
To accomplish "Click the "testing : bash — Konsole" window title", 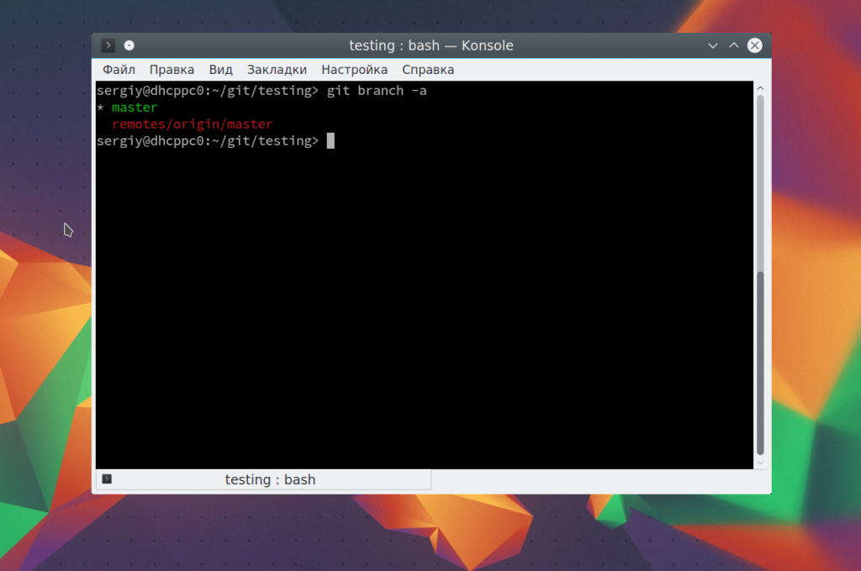I will click(431, 45).
